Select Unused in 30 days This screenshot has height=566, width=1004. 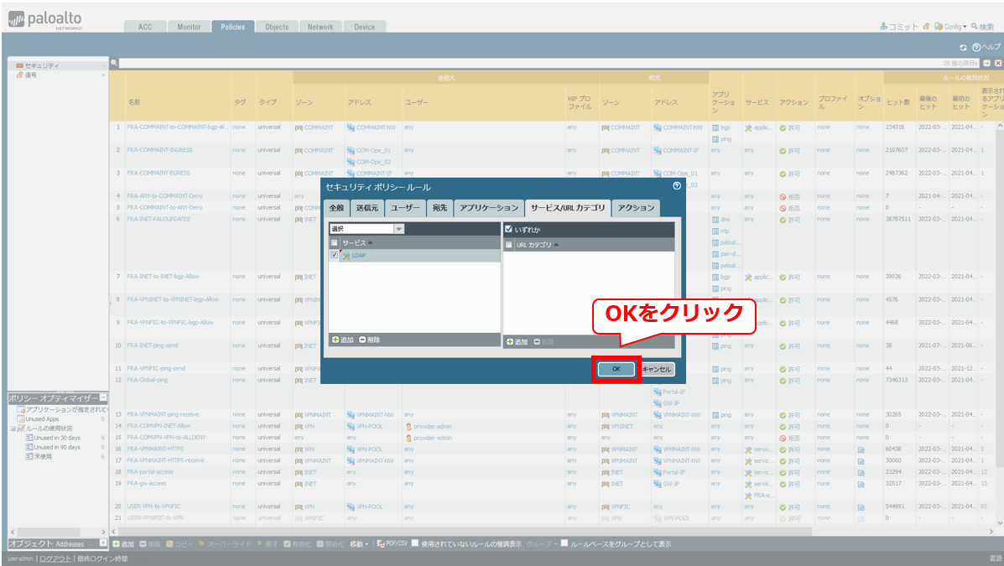57,438
